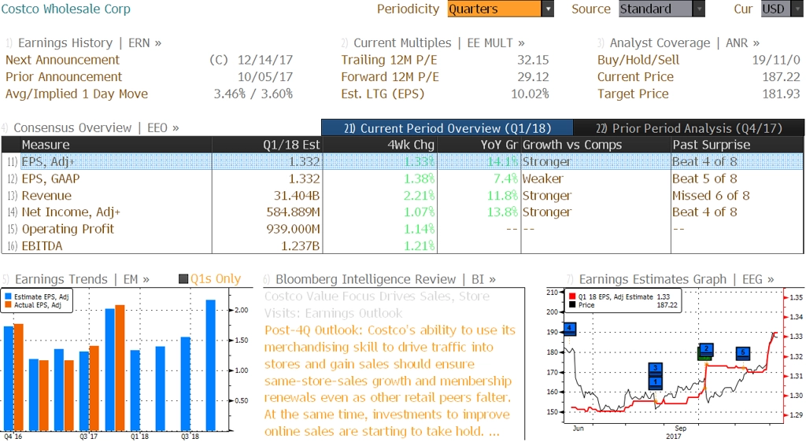Image resolution: width=806 pixels, height=442 pixels.
Task: Select the EPS, Adj+ measure row
Action: [402, 162]
